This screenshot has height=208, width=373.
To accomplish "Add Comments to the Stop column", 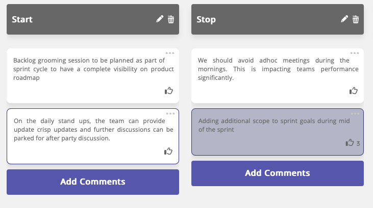I will pyautogui.click(x=278, y=173).
